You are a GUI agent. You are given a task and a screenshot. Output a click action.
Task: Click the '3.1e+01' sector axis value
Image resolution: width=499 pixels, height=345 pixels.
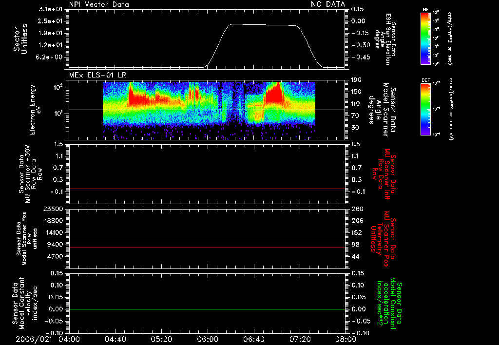pyautogui.click(x=51, y=9)
